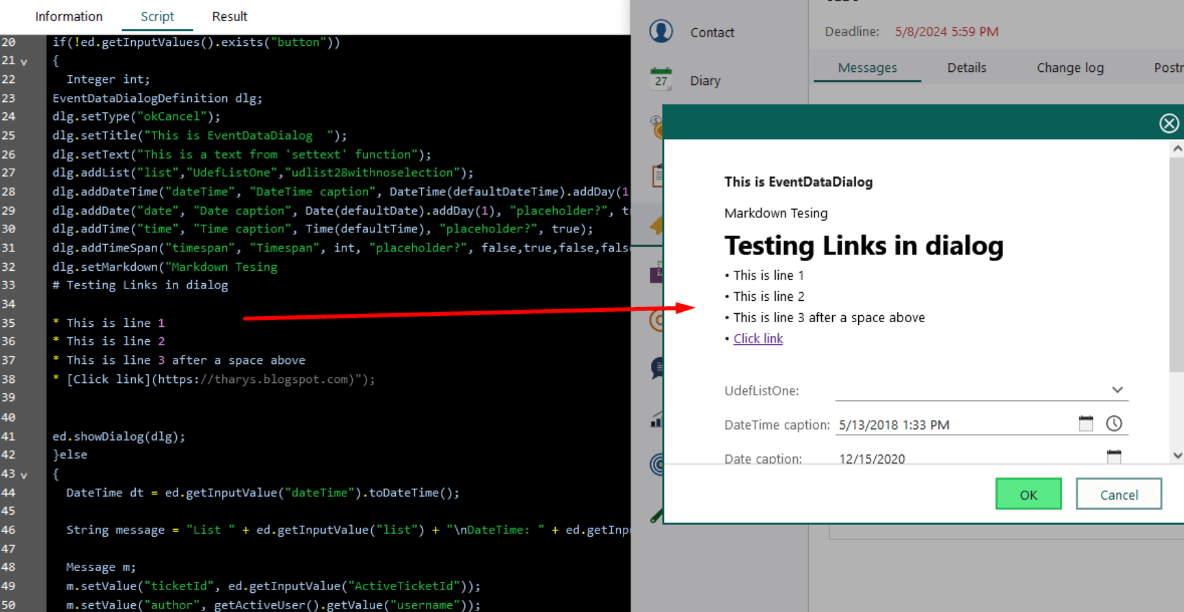Image resolution: width=1184 pixels, height=612 pixels.
Task: Click 'This is EventDataDialog' title text
Action: click(x=798, y=182)
